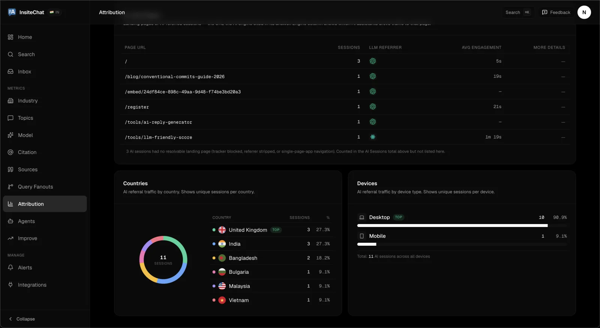
Task: Click the SESSIONS column header in pages table
Action: [349, 47]
